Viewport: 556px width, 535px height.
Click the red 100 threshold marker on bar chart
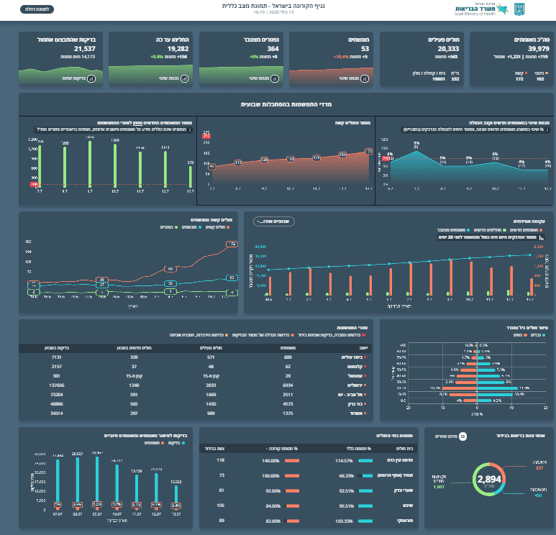coord(34,184)
